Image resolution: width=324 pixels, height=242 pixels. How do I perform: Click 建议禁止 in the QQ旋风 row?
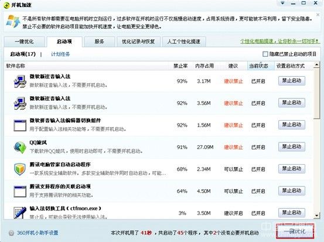tap(233, 147)
